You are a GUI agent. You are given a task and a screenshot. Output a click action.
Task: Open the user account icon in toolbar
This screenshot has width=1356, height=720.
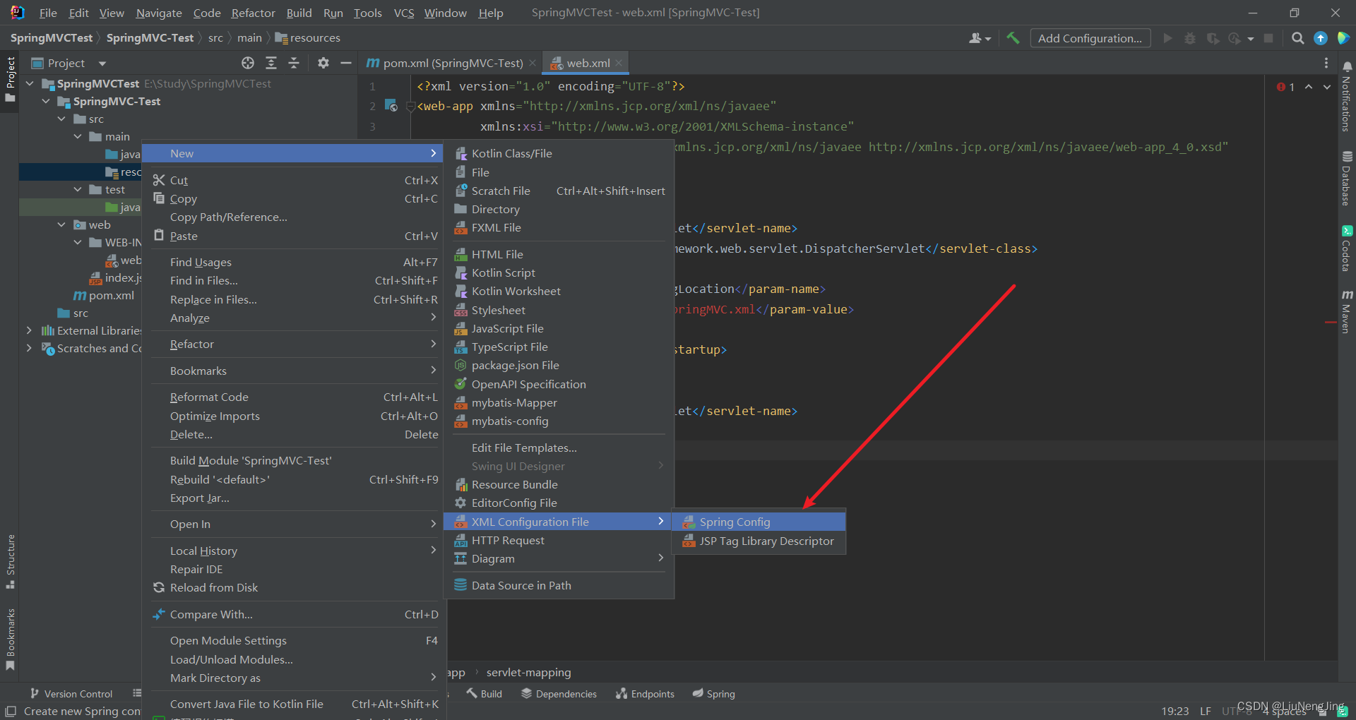point(979,38)
